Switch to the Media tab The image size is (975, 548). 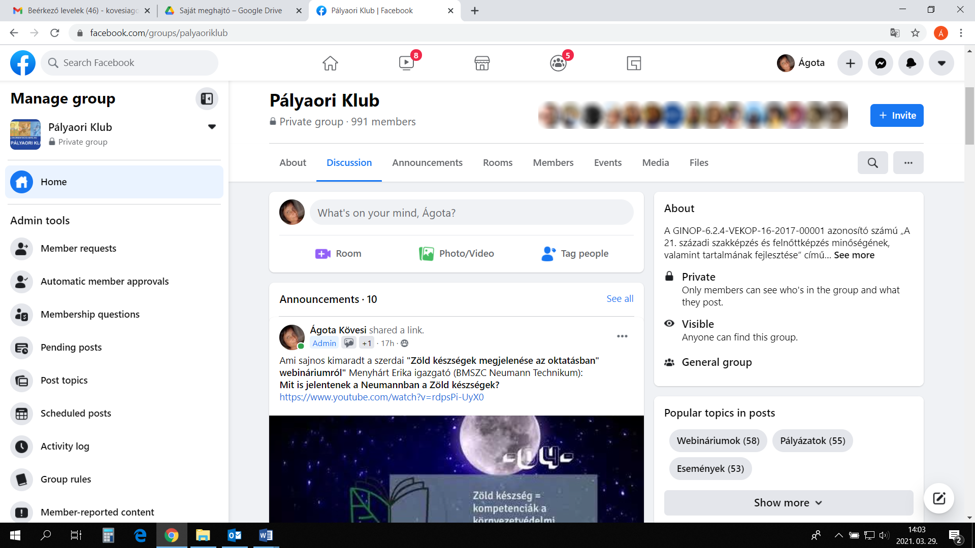point(656,163)
